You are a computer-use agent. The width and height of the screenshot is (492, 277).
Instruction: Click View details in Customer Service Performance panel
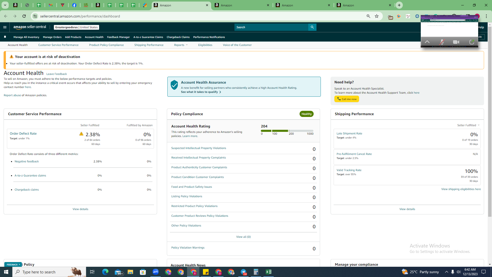point(80,209)
